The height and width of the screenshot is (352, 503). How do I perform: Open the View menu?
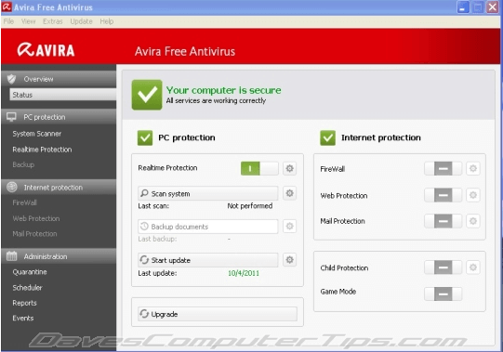point(28,21)
